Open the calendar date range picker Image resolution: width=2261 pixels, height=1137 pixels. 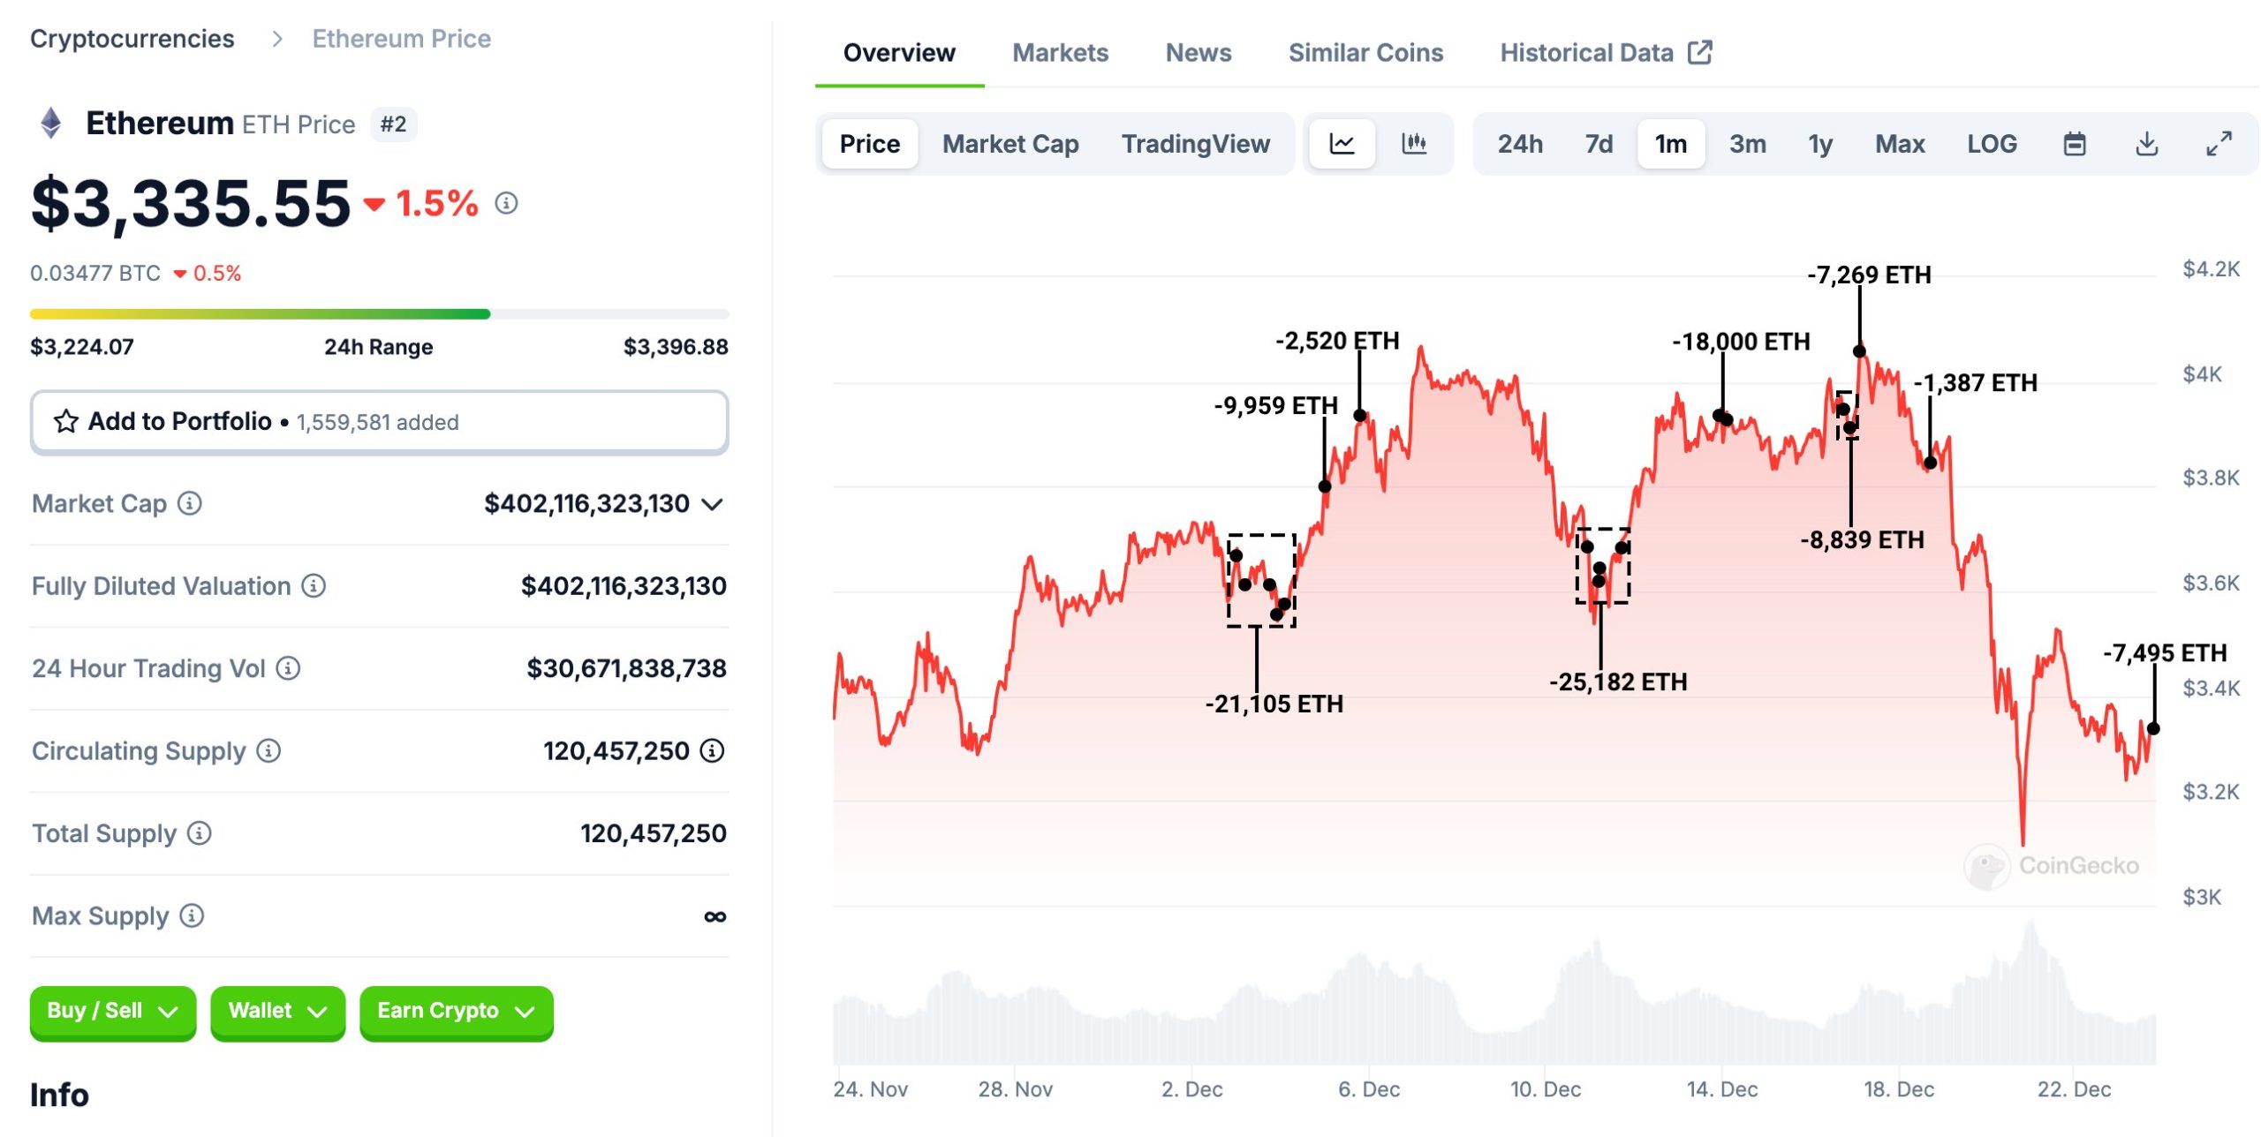[x=2075, y=143]
